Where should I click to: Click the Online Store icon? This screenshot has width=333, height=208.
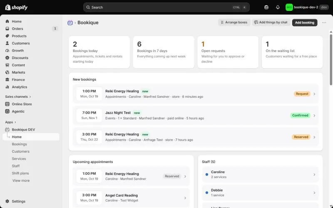[x=7, y=104]
